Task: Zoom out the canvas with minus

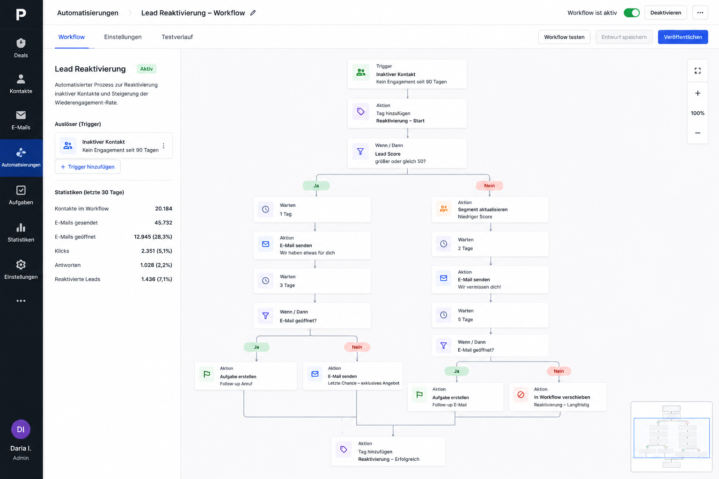Action: pyautogui.click(x=697, y=133)
